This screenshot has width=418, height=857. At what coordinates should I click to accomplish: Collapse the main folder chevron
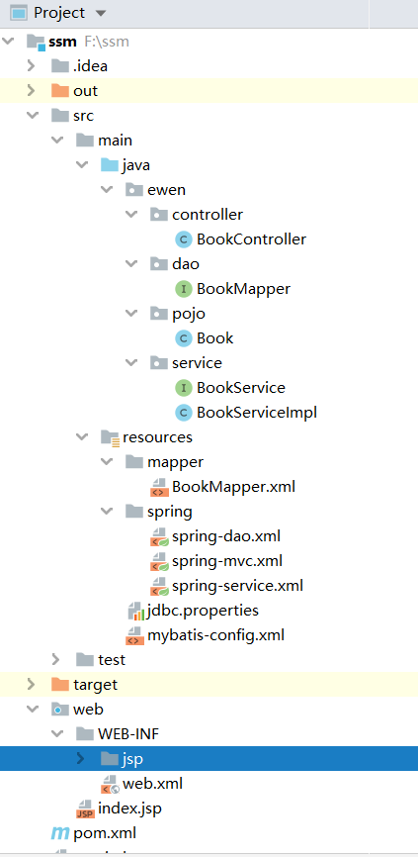(x=57, y=141)
